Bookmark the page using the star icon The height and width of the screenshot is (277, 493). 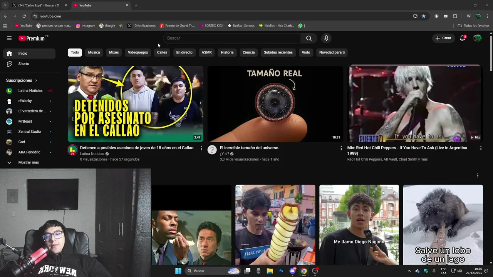[424, 16]
